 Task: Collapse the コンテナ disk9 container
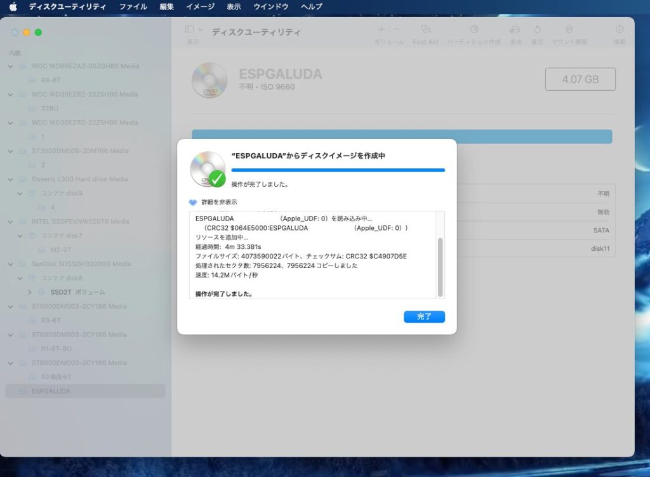[x=20, y=193]
